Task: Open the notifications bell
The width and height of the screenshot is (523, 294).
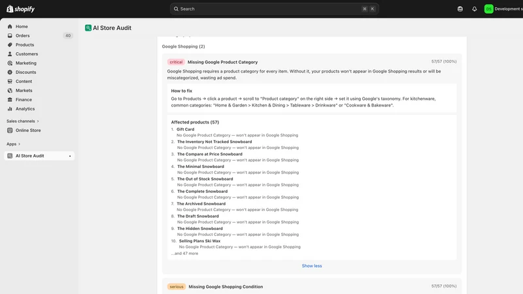Action: coord(475,9)
